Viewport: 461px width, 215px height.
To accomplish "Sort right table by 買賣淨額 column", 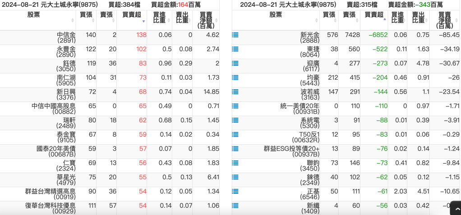I will [x=445, y=20].
